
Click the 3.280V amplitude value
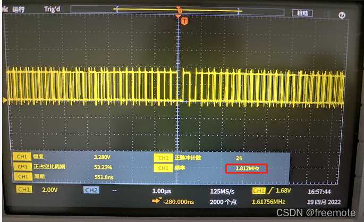click(102, 157)
